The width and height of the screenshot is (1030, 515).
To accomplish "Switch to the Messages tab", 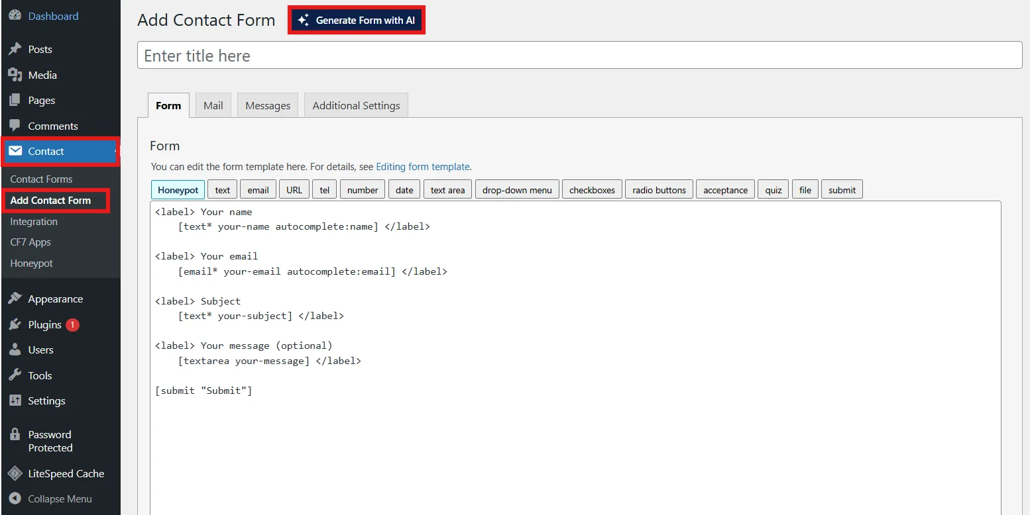I will (268, 105).
